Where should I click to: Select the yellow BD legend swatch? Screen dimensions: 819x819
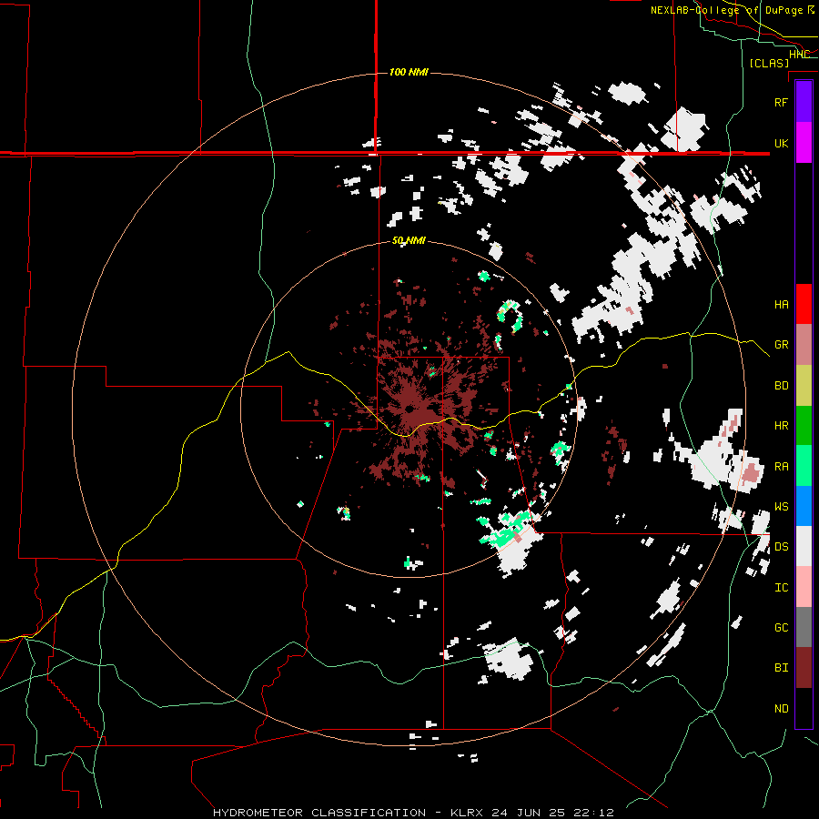pyautogui.click(x=804, y=385)
